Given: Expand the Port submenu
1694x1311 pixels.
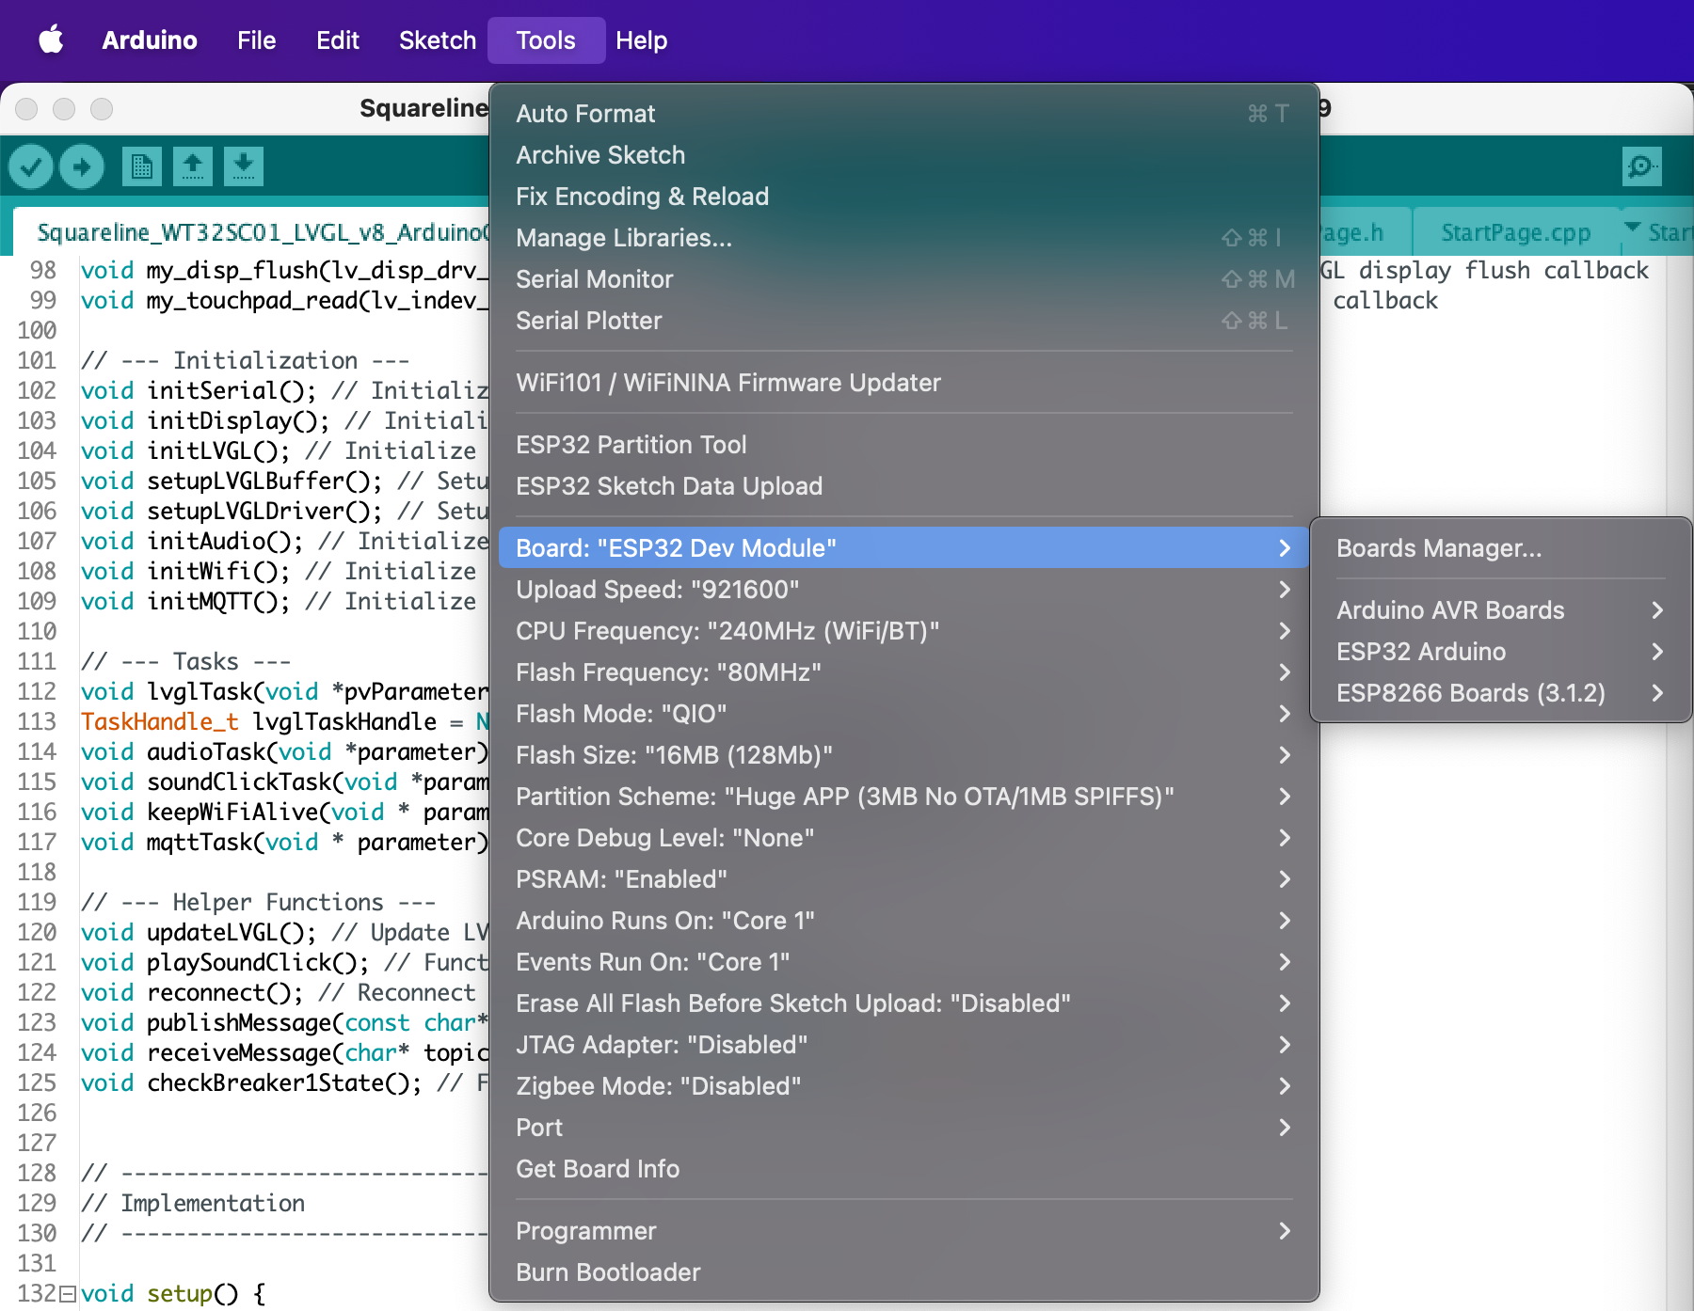Looking at the screenshot, I should pos(903,1128).
